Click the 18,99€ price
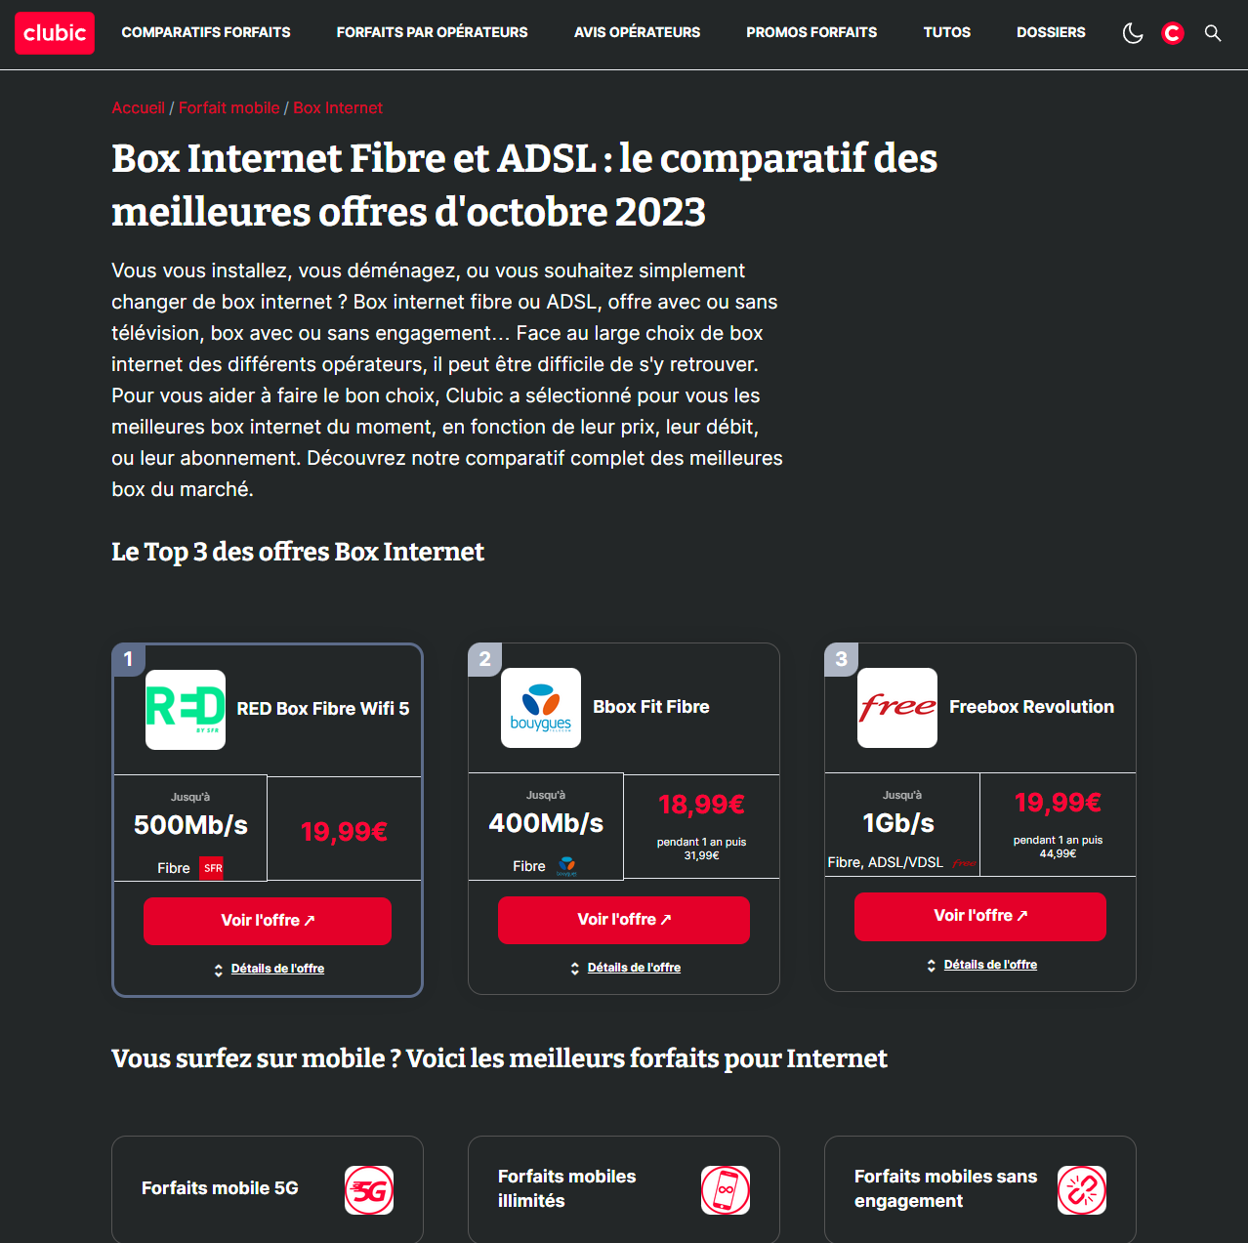This screenshot has width=1248, height=1243. pos(701,805)
